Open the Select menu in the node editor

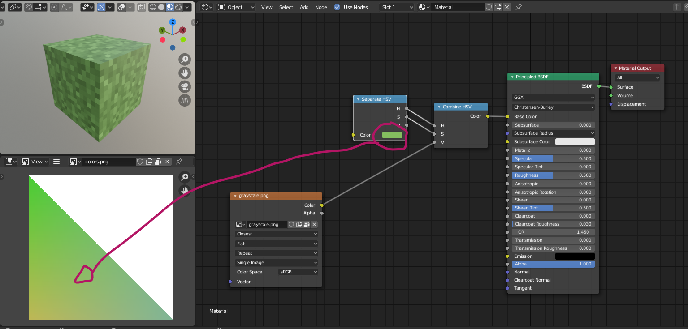tap(286, 7)
